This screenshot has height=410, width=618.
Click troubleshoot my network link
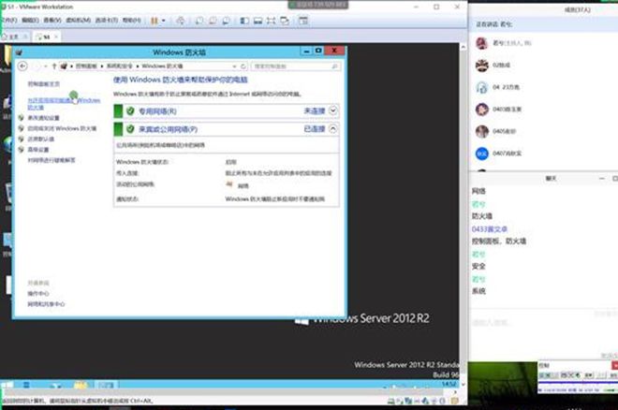pyautogui.click(x=51, y=160)
